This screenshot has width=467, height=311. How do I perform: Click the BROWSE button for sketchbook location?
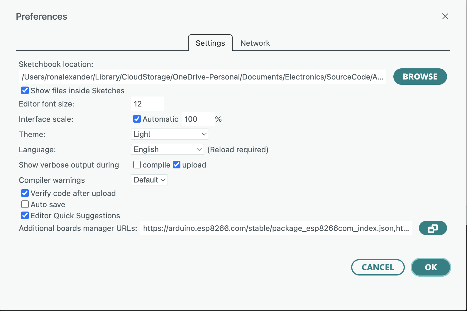pos(420,77)
